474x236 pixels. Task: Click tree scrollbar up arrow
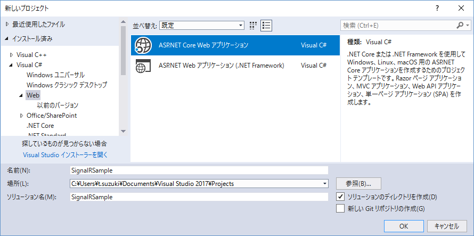click(123, 21)
